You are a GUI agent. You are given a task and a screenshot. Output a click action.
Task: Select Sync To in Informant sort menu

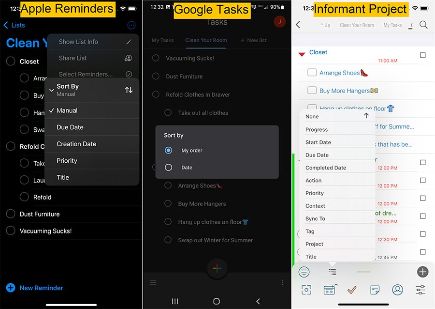click(337, 219)
